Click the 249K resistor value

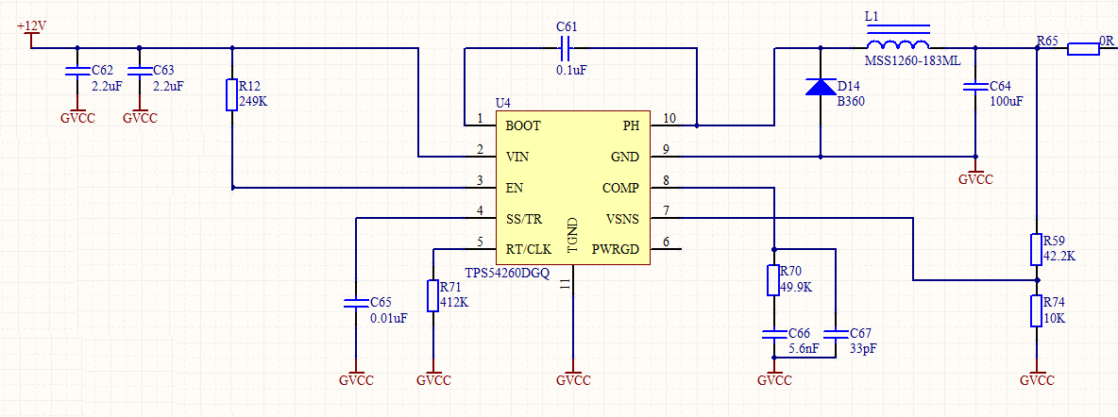[x=254, y=101]
